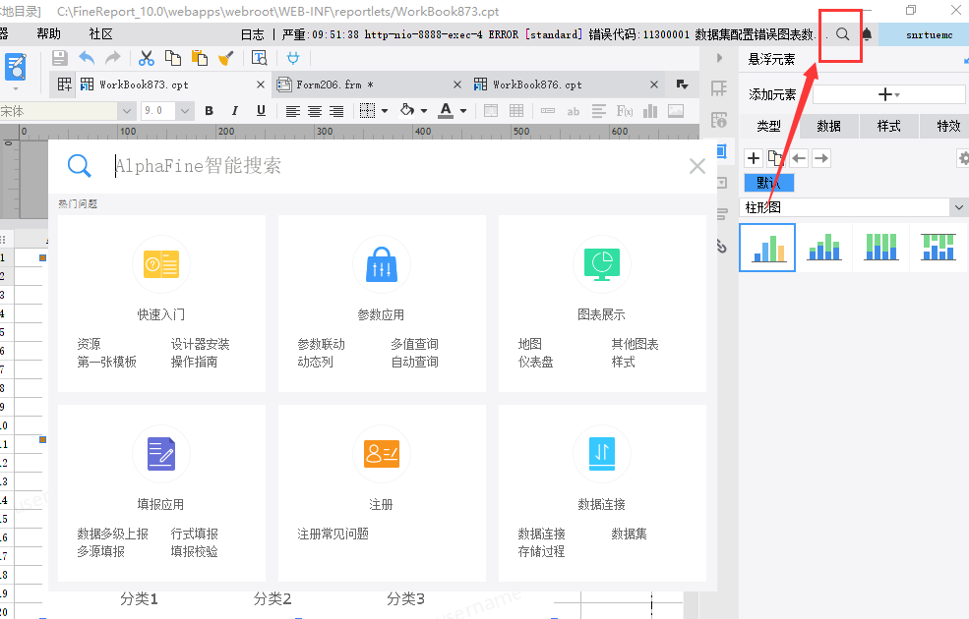Open the font size 9.0 dropdown
The image size is (969, 619).
click(x=185, y=111)
